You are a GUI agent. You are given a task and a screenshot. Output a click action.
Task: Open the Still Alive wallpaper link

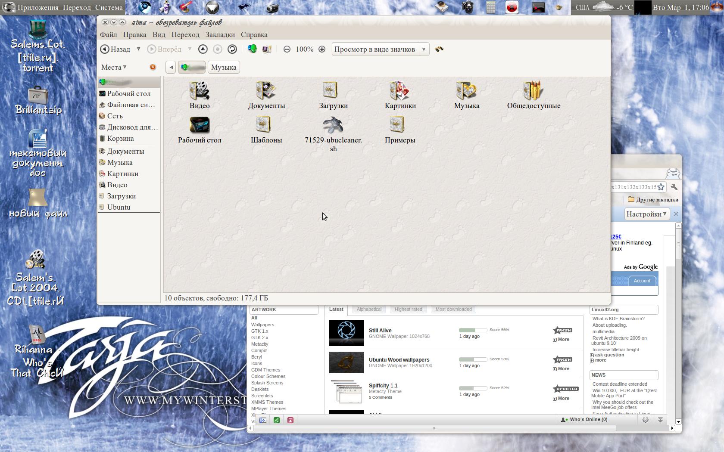(x=380, y=330)
